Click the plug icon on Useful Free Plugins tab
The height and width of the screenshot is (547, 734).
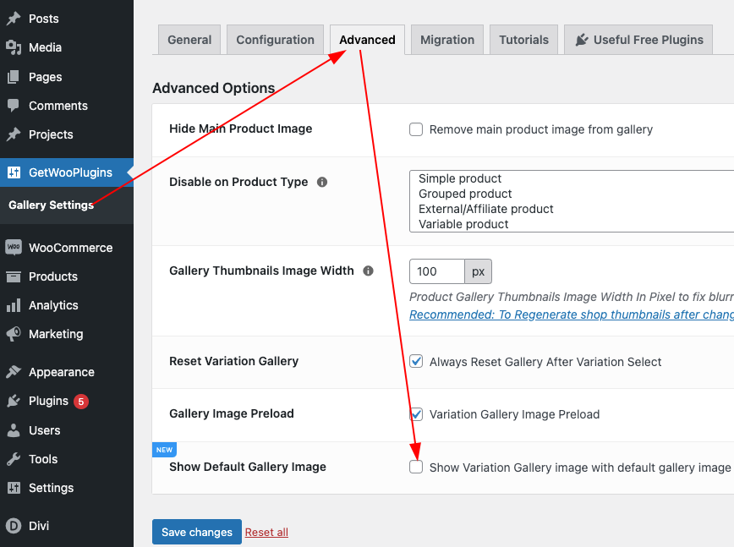pyautogui.click(x=581, y=40)
